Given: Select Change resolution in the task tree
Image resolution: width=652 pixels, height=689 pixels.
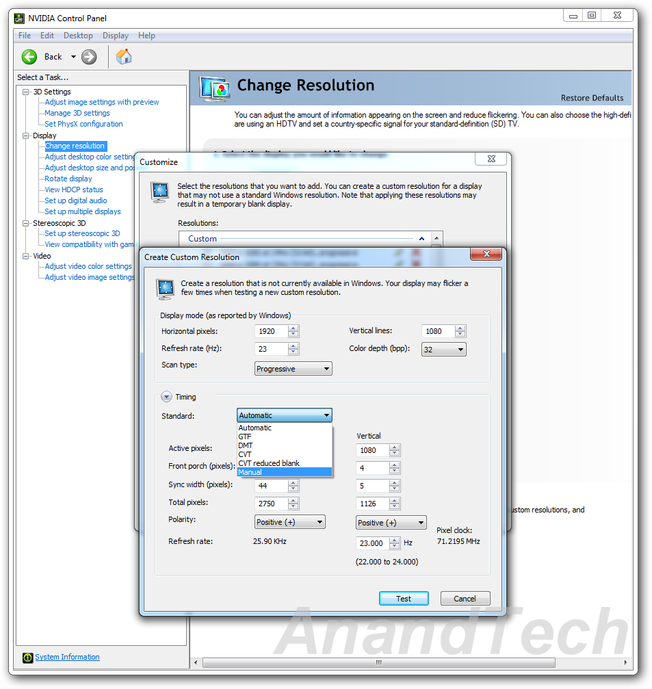Looking at the screenshot, I should click(75, 146).
